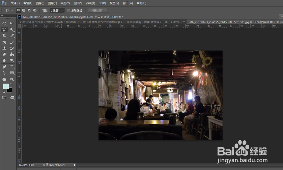Screen dimensions: 283x170
Task: Click the cafe photo on canvas
Action: (160, 95)
